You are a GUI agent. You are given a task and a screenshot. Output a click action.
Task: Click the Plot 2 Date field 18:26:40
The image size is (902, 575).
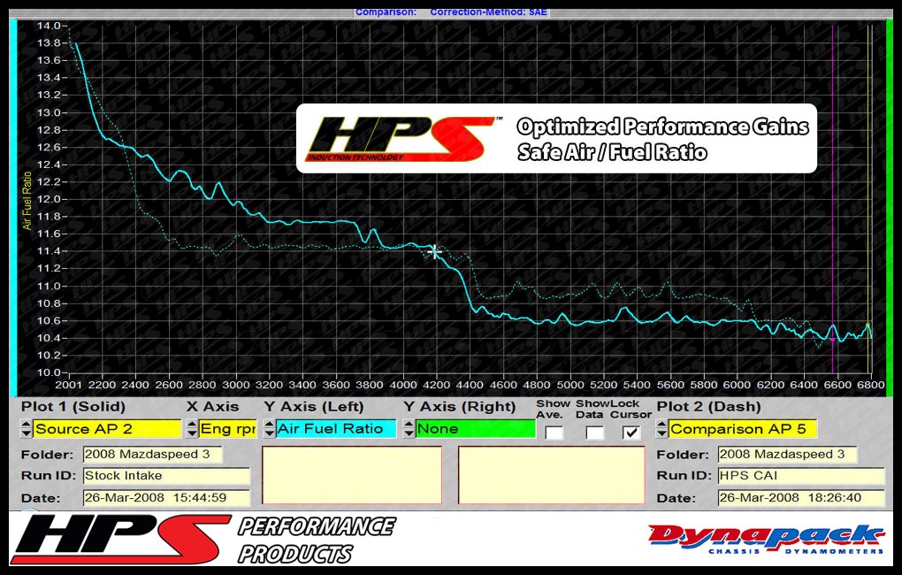(801, 498)
